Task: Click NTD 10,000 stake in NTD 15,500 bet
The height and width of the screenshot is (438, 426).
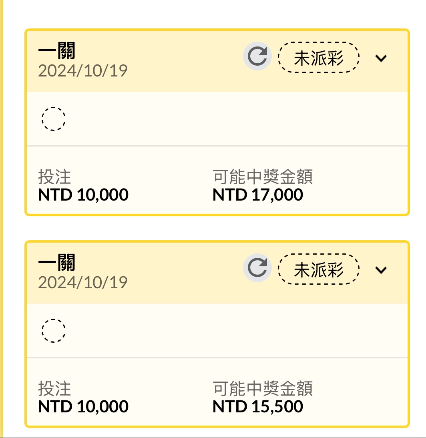Action: tap(83, 407)
